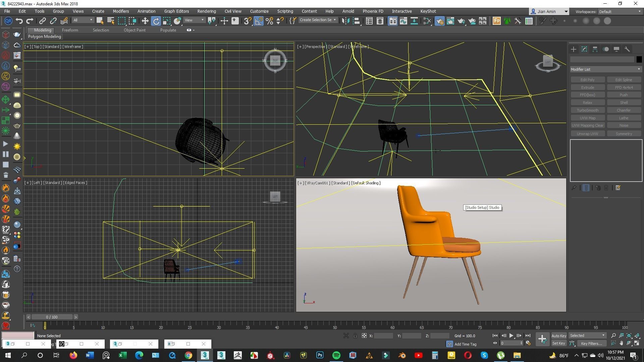
Task: Open the reference coordinate View dropdown
Action: 195,20
